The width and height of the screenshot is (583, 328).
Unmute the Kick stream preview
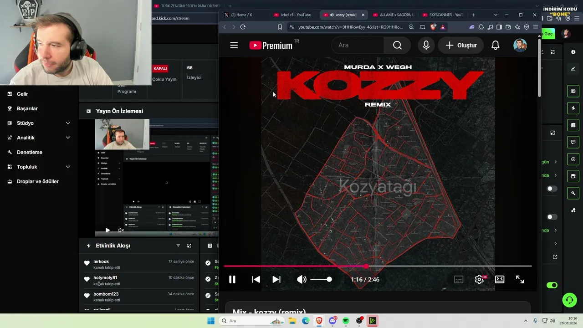(x=121, y=230)
